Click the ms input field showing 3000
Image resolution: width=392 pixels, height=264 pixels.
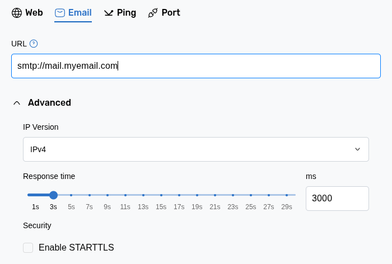[x=337, y=199]
